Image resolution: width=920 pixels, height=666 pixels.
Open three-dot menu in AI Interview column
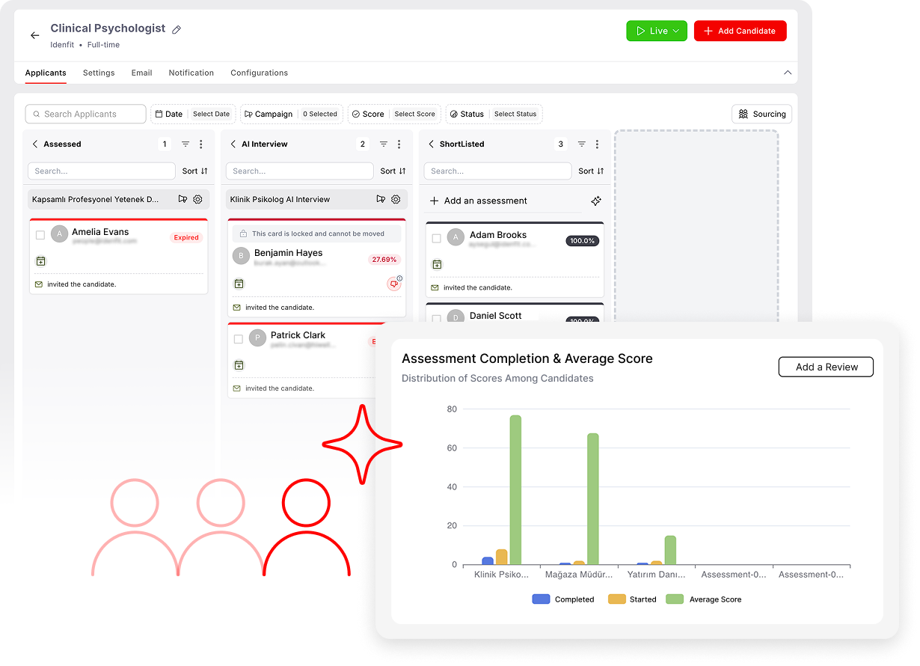coord(399,144)
